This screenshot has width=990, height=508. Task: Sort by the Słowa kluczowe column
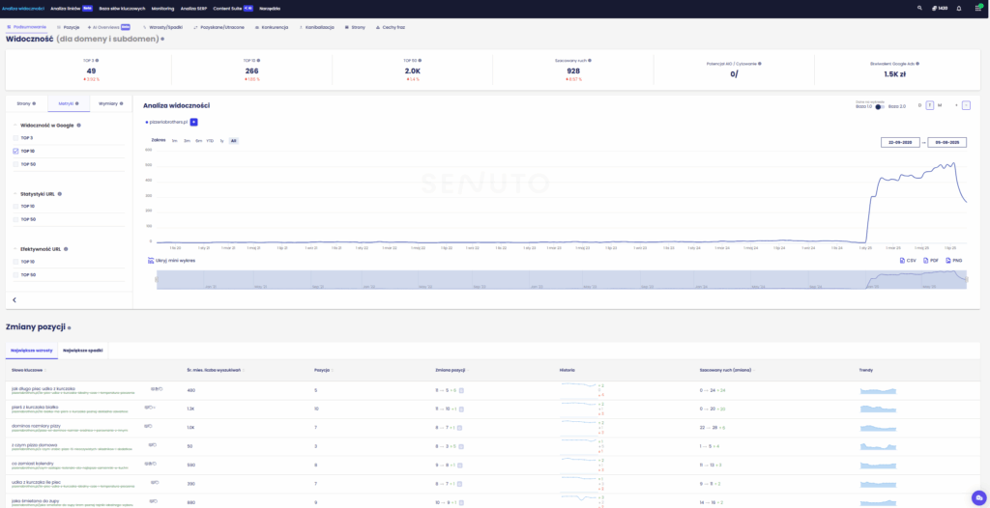[28, 370]
